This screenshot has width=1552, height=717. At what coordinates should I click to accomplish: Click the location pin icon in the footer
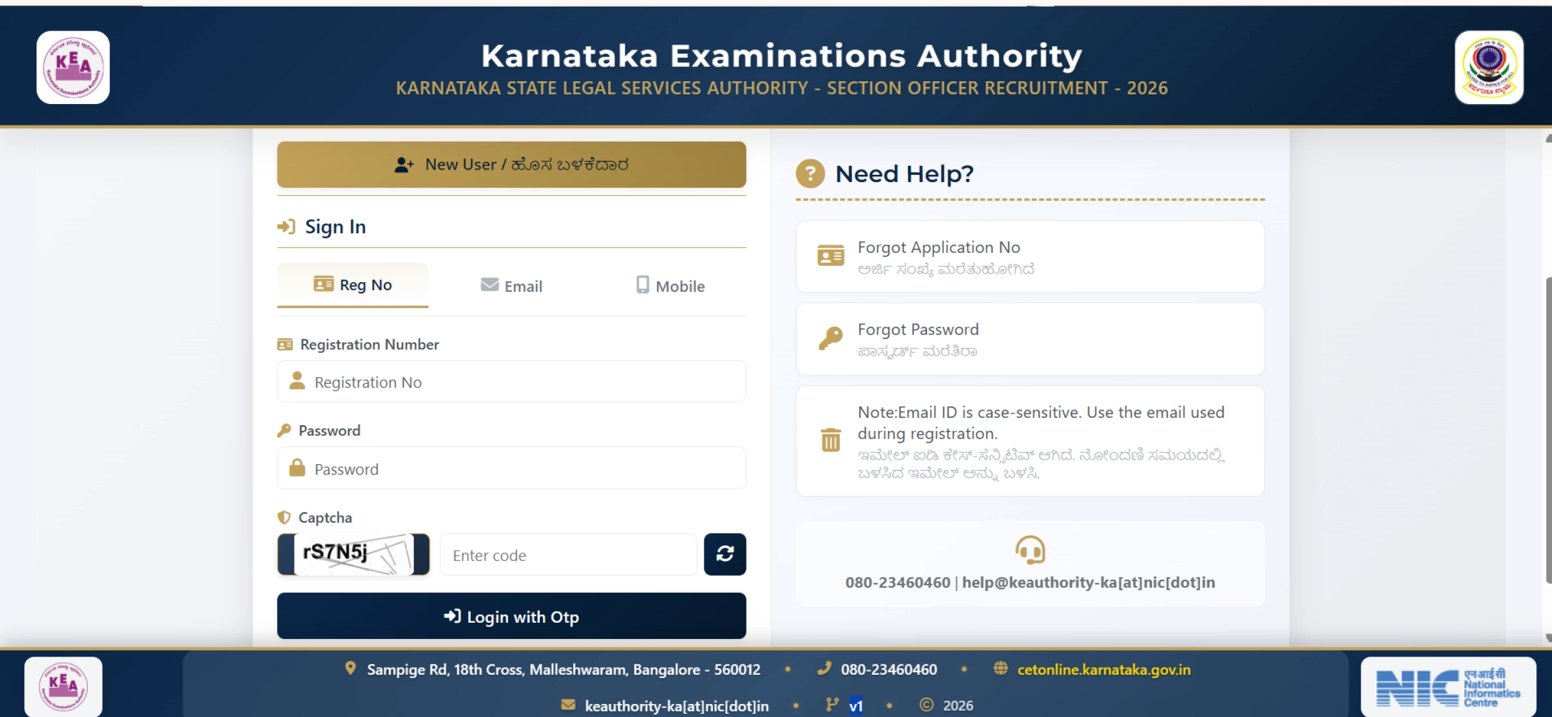click(x=351, y=668)
